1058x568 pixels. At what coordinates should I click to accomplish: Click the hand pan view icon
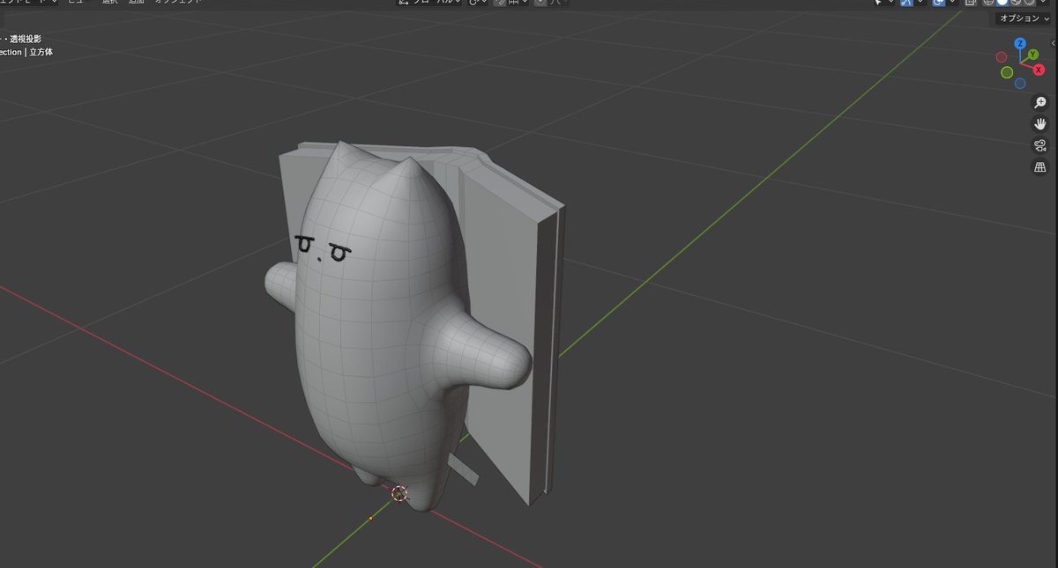pos(1040,124)
